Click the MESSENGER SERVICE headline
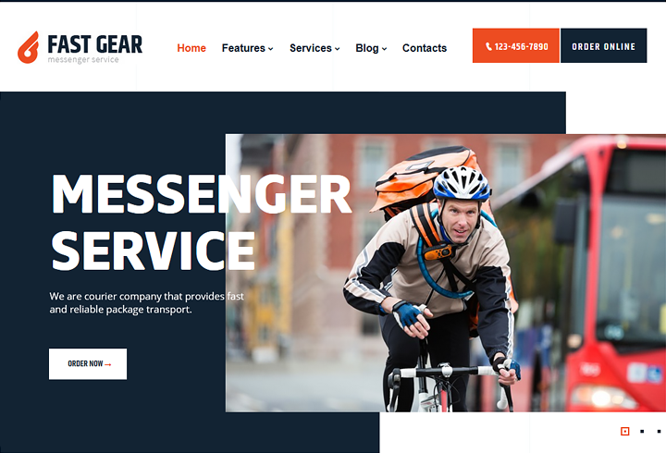This screenshot has width=666, height=453. pyautogui.click(x=202, y=222)
